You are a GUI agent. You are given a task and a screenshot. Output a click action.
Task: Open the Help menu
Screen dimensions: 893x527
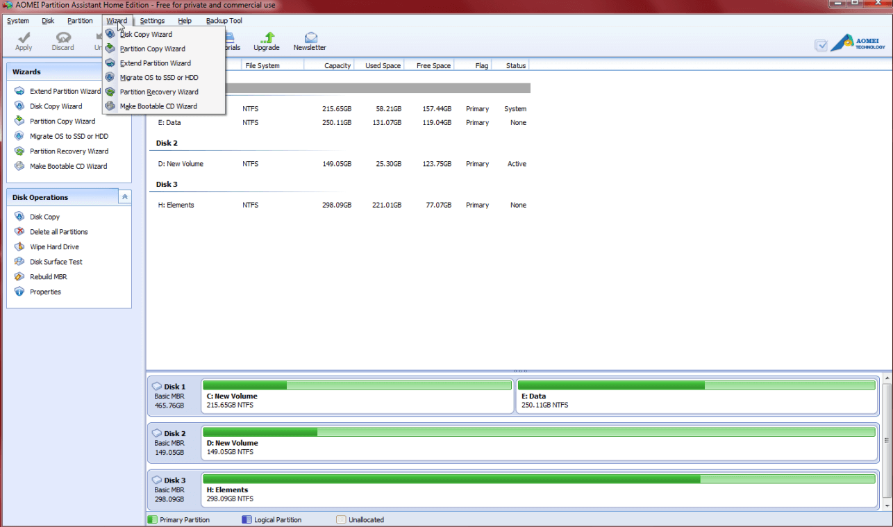(x=185, y=21)
